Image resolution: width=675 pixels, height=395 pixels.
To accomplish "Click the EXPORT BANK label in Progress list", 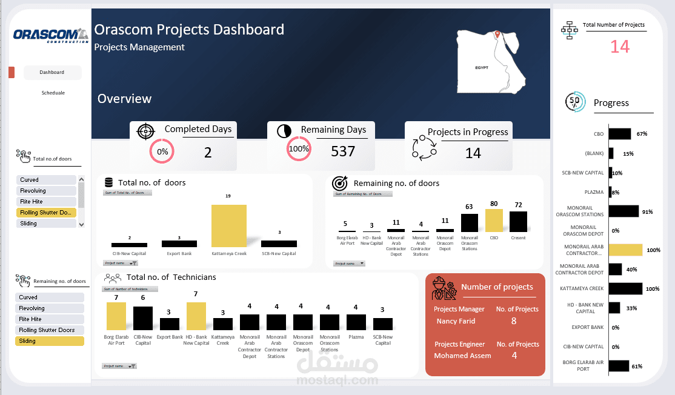I will [588, 327].
